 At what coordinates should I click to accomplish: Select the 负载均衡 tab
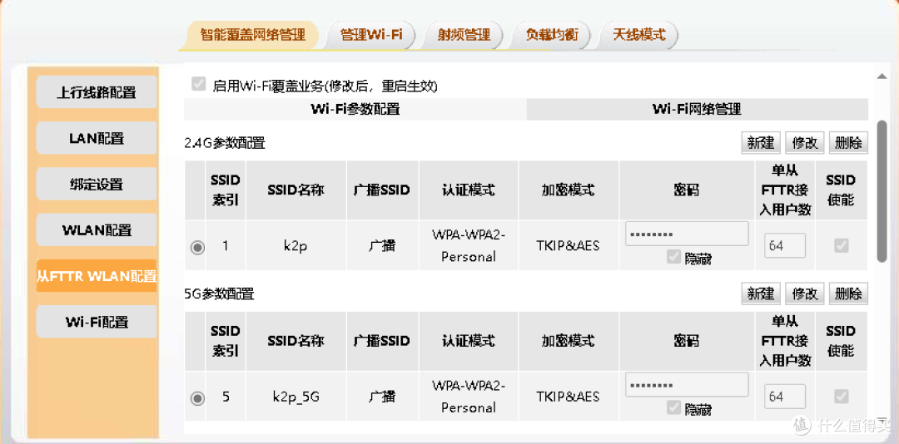pos(551,34)
